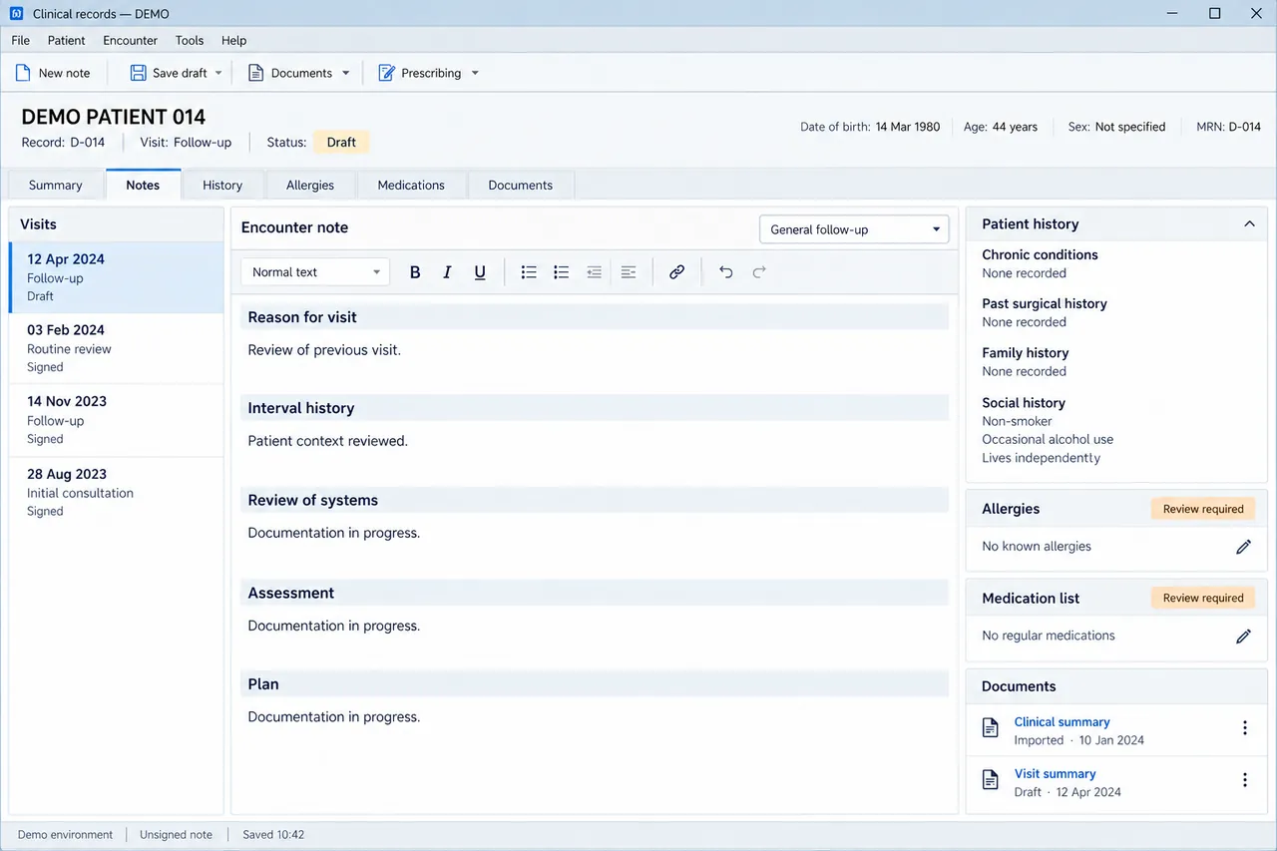Click 'No regular medications' text

[x=1049, y=636]
